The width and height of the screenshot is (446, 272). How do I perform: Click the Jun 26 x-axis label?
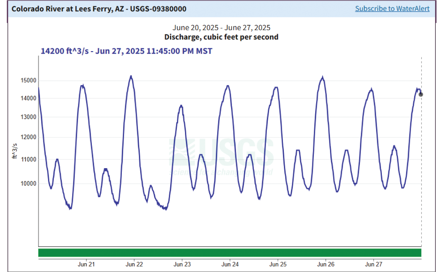pyautogui.click(x=326, y=265)
